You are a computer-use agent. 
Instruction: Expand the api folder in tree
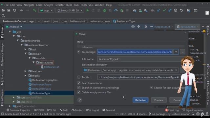tap(25, 49)
